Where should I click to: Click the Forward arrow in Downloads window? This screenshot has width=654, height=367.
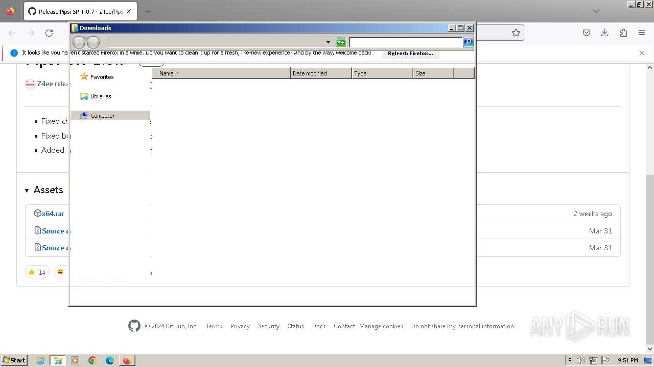(x=93, y=42)
